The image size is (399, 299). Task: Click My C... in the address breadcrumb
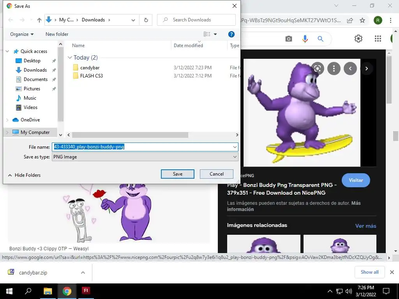[x=66, y=20]
